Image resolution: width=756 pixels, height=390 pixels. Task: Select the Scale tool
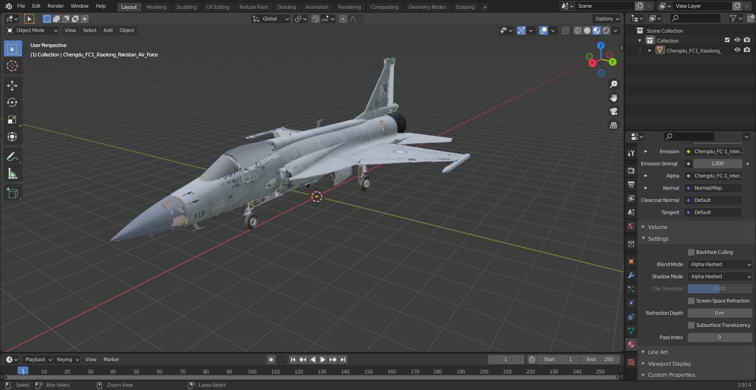pos(12,119)
